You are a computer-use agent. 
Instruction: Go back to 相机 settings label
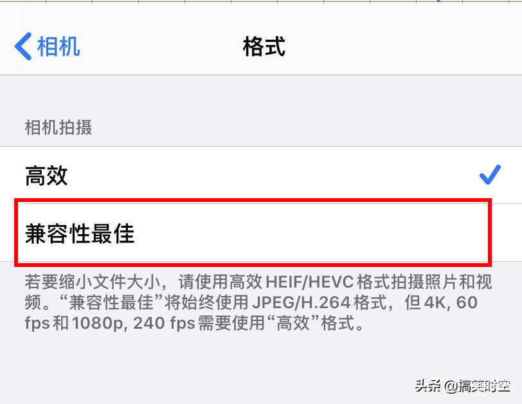click(x=59, y=46)
